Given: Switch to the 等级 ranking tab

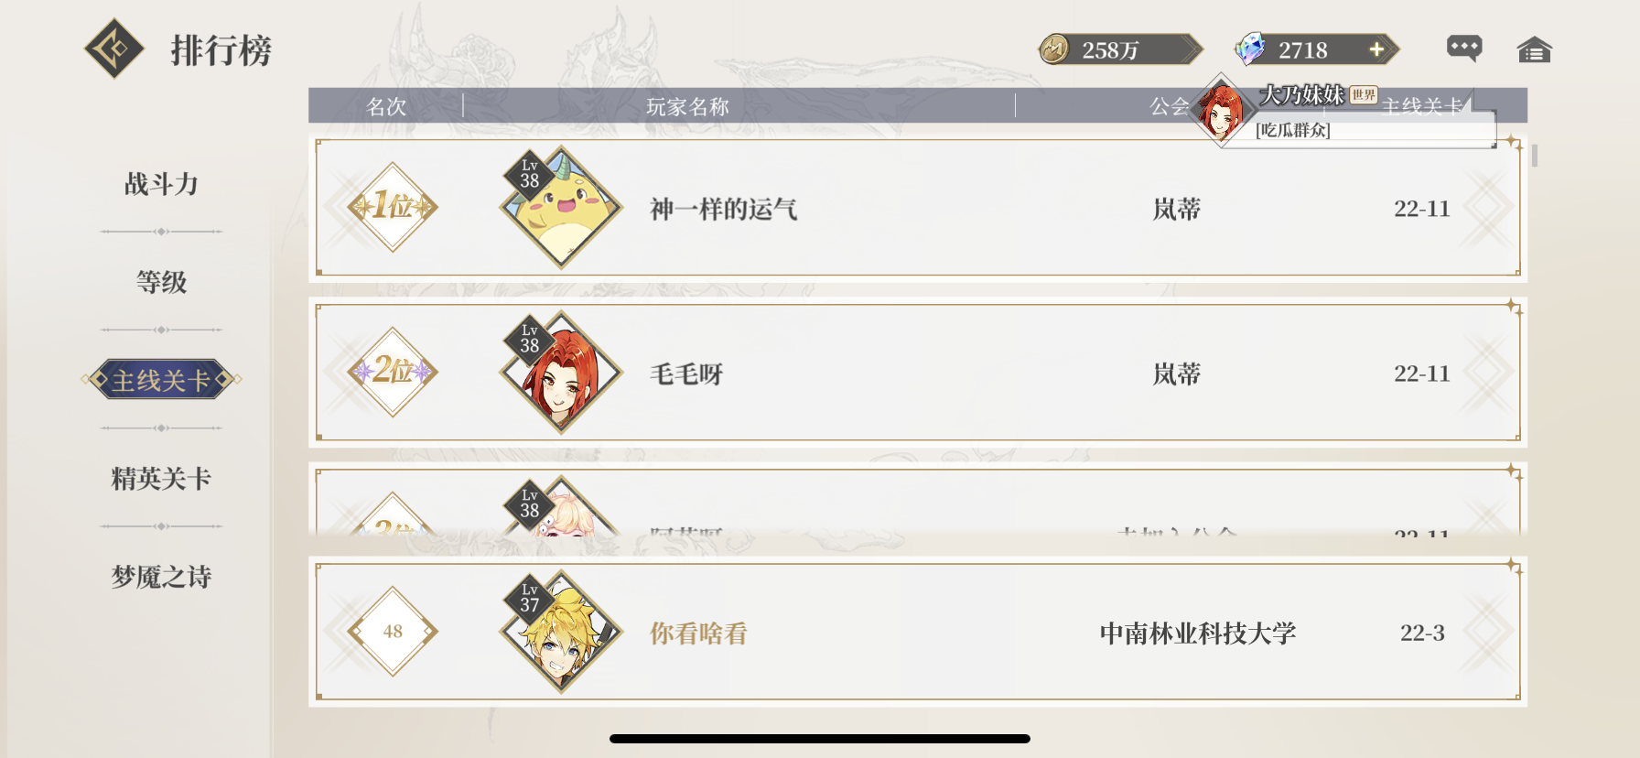Looking at the screenshot, I should pyautogui.click(x=161, y=282).
